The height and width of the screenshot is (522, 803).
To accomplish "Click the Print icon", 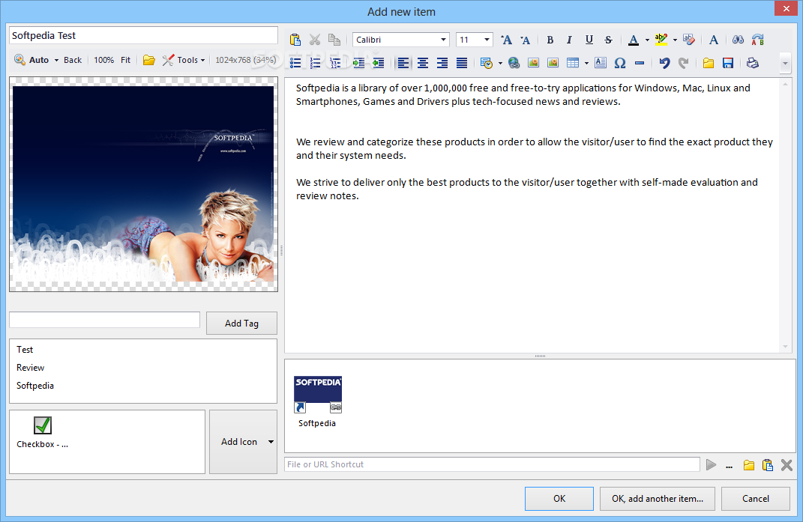I will click(x=752, y=62).
